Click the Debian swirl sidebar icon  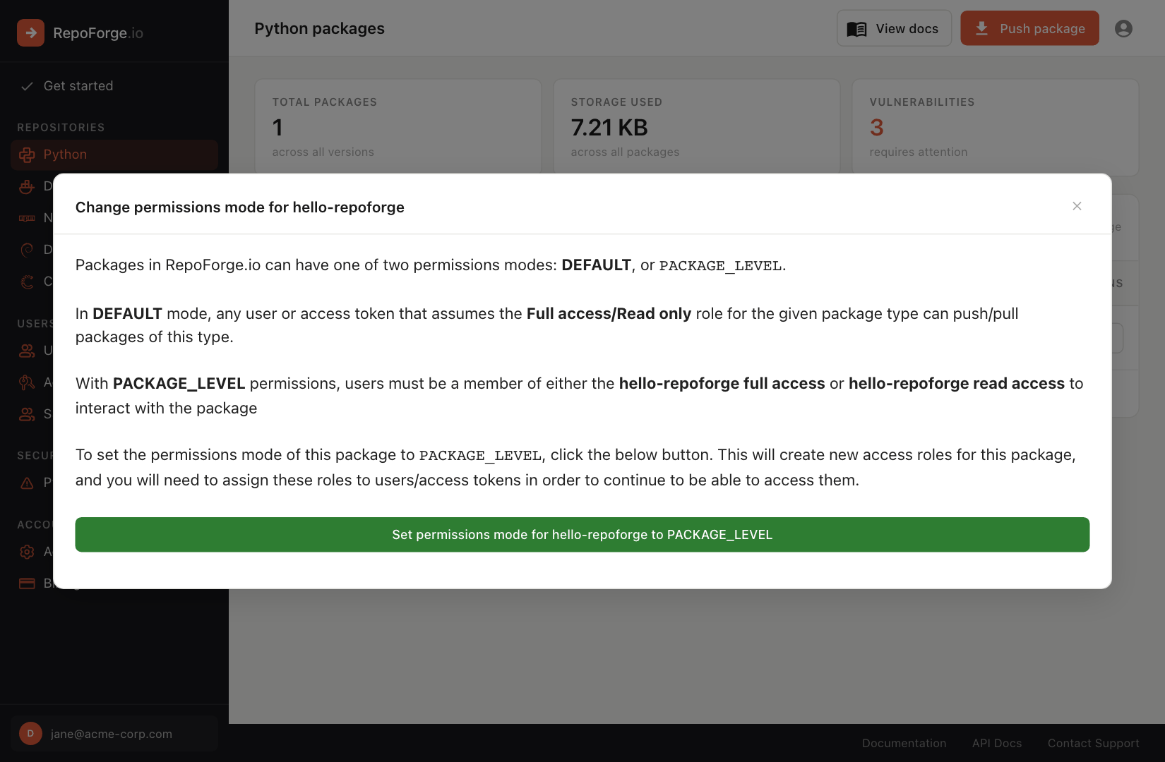click(27, 250)
